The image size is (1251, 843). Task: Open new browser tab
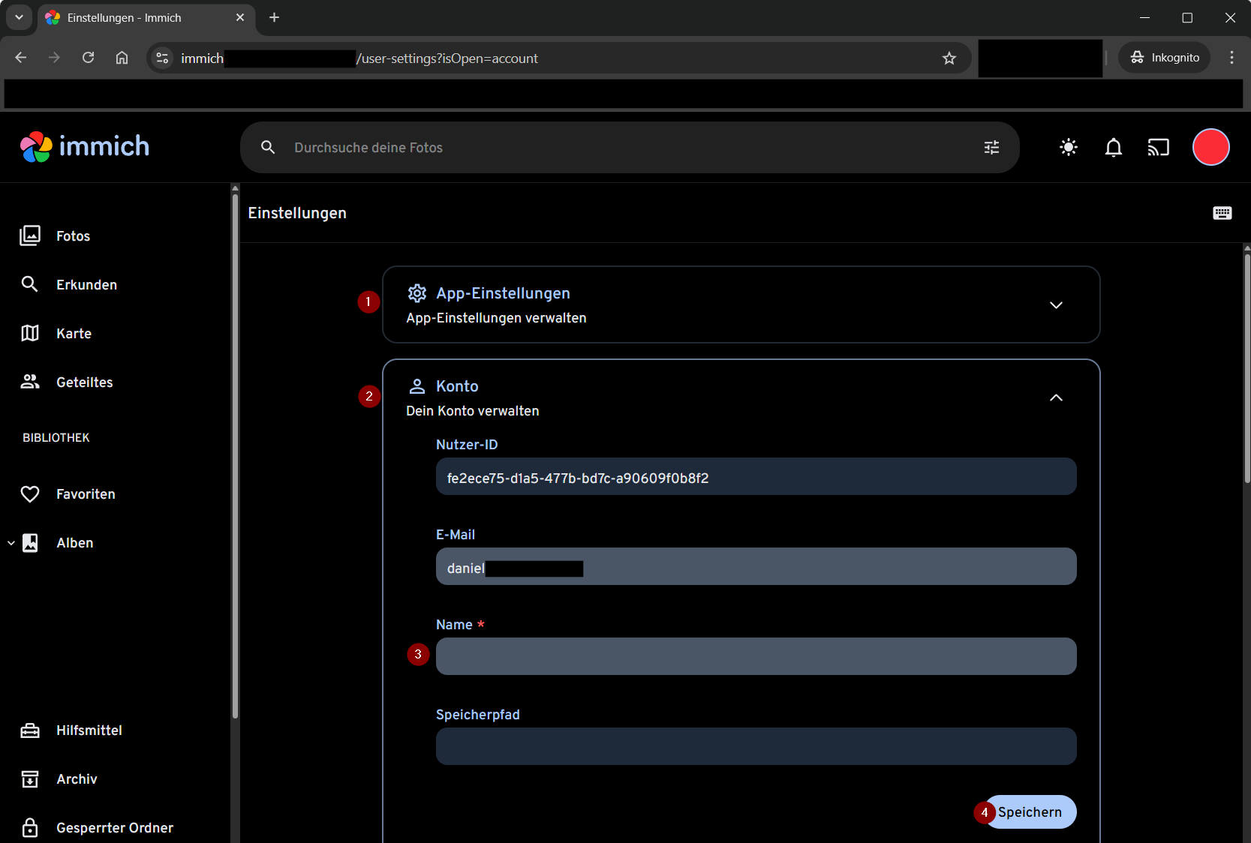click(275, 17)
